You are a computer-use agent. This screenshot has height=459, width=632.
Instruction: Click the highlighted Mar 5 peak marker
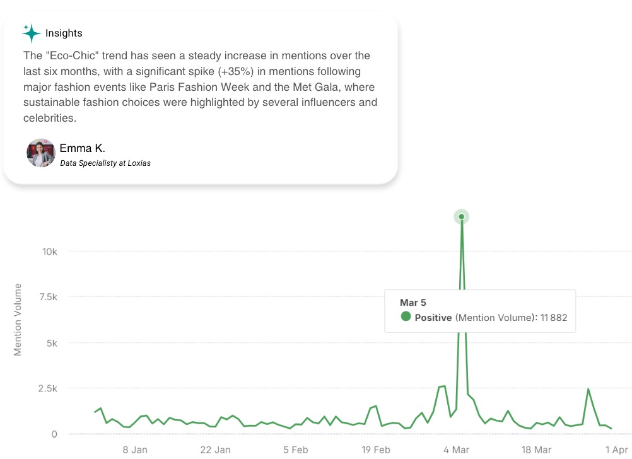pyautogui.click(x=462, y=217)
